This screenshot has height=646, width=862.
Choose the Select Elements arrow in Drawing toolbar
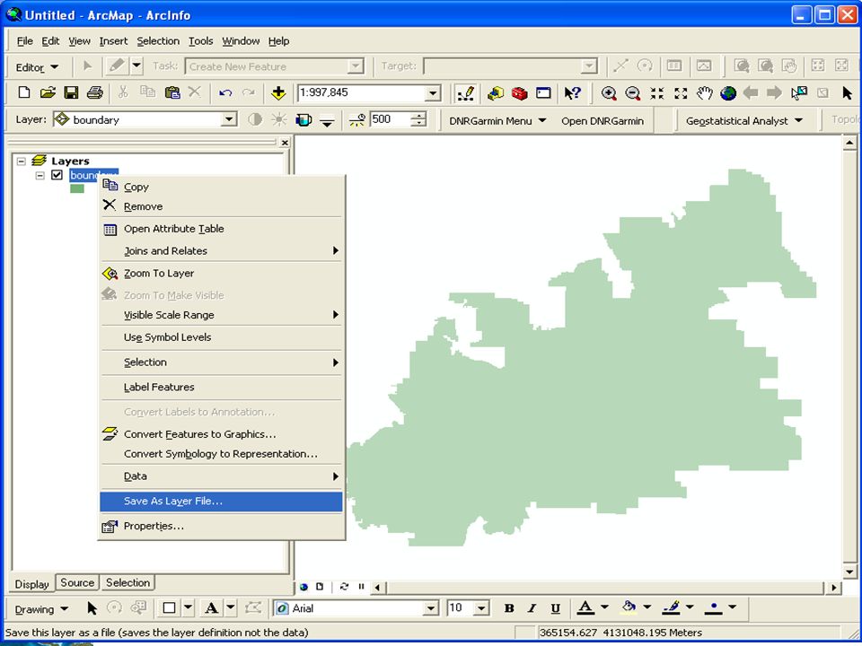tap(92, 608)
